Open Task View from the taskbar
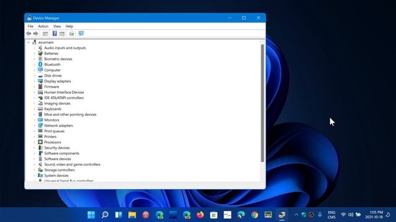The width and height of the screenshot is (396, 222). (118, 215)
